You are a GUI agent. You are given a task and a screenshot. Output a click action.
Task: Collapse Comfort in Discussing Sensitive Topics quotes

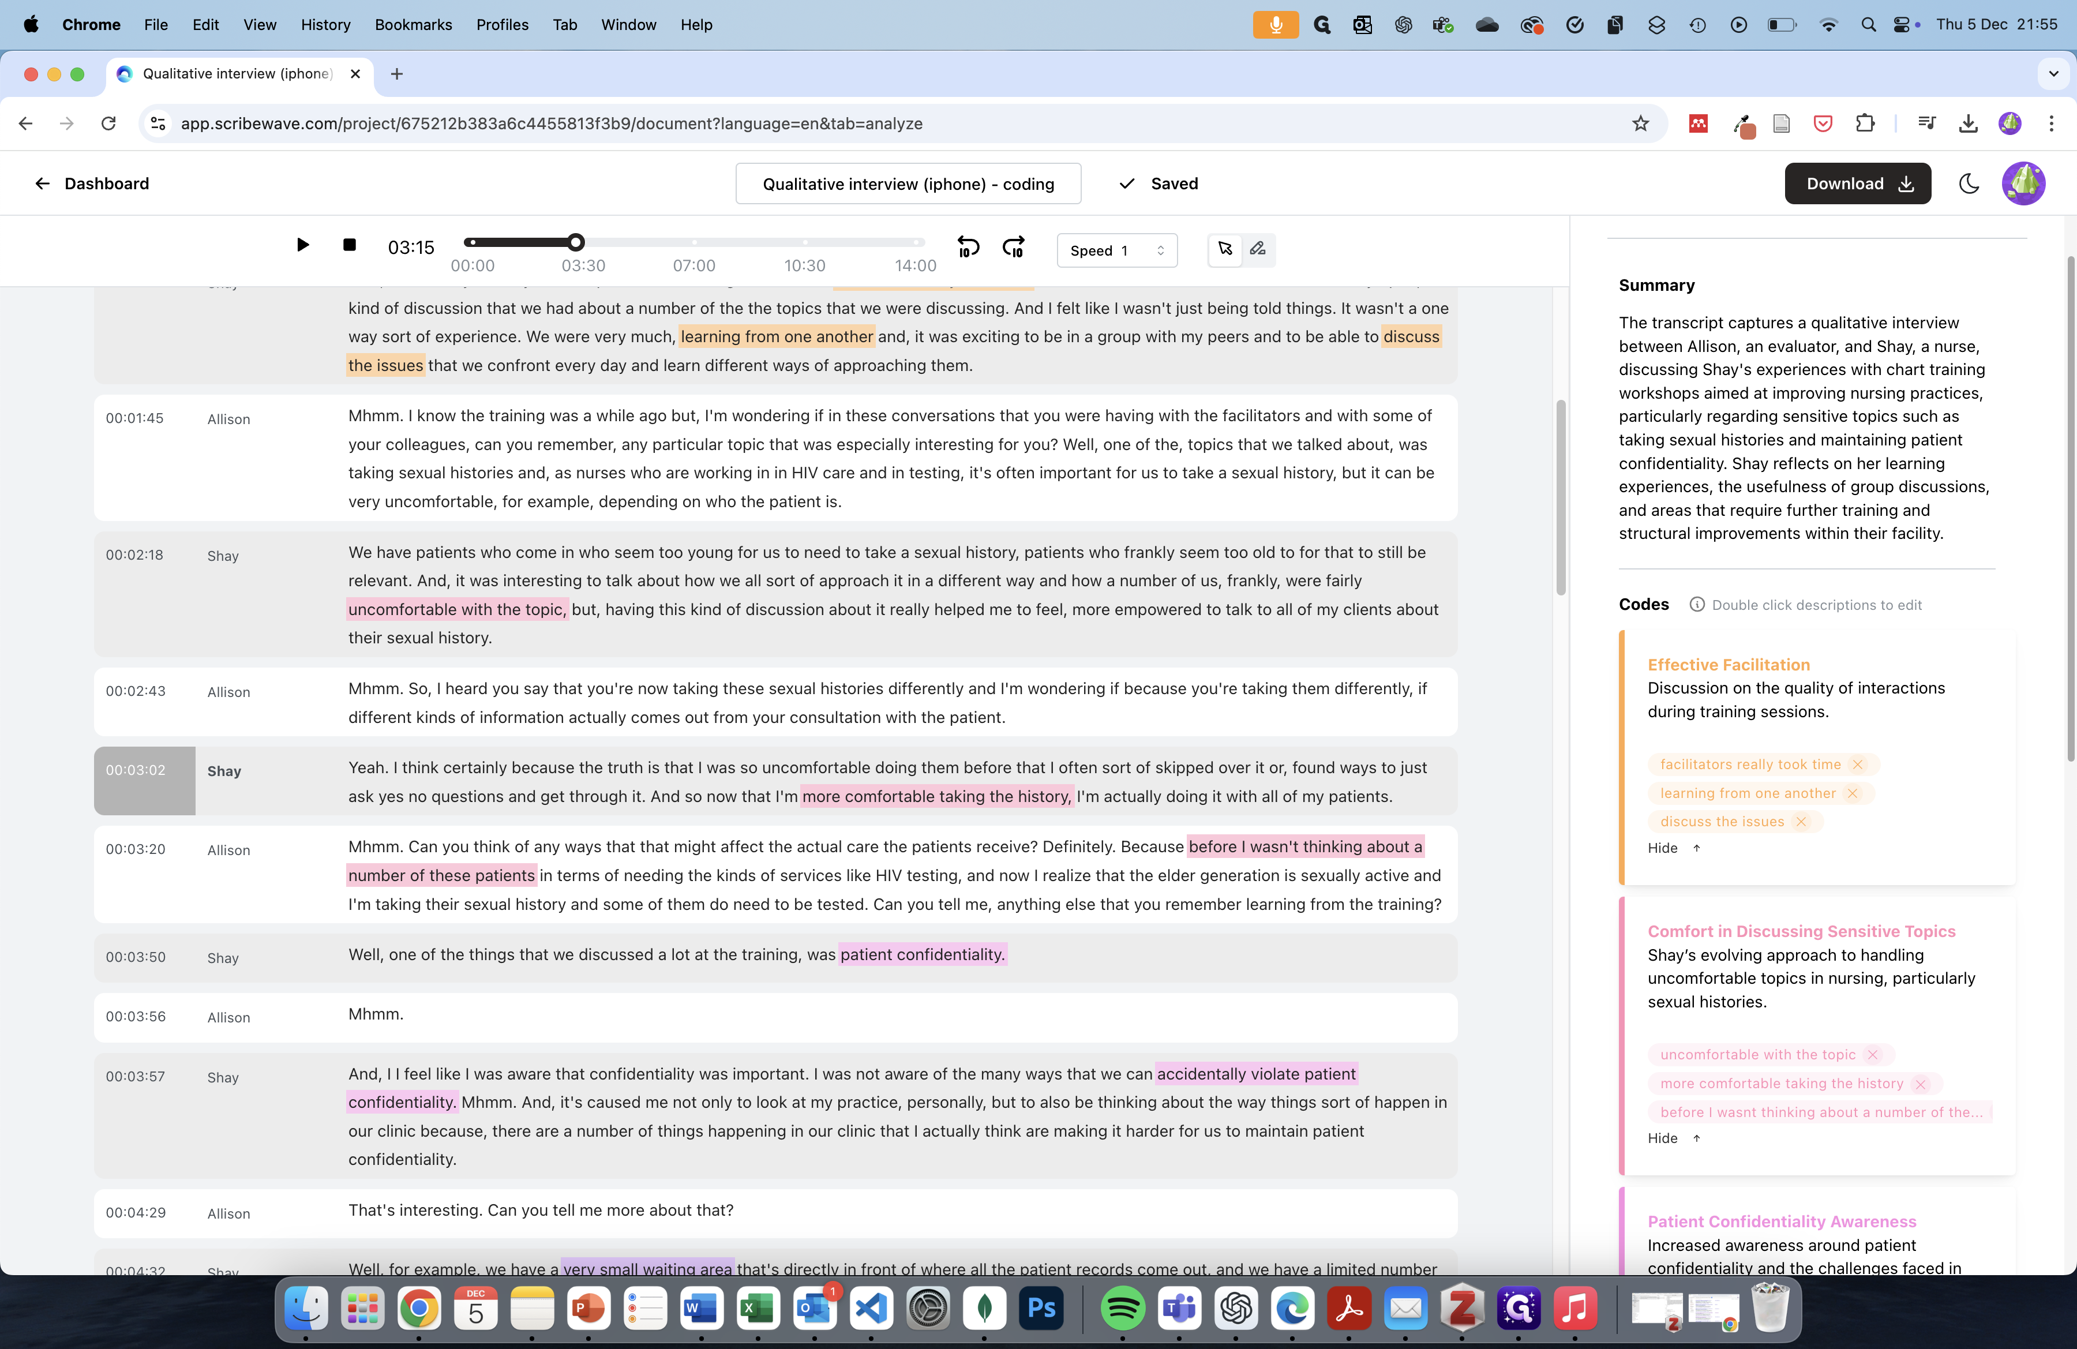coord(1674,1138)
